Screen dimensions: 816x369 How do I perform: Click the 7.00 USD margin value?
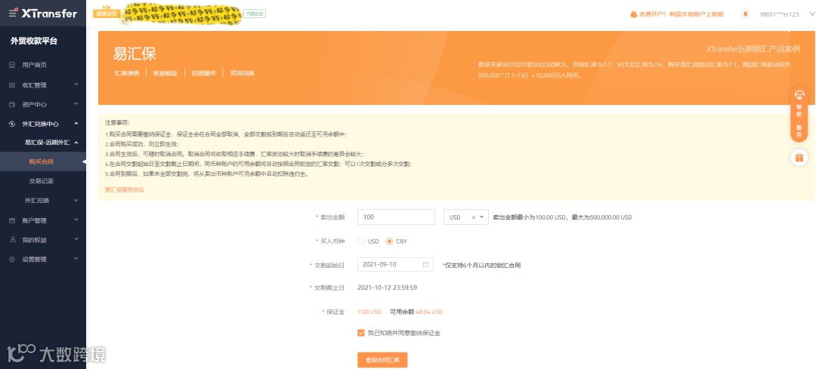click(369, 312)
